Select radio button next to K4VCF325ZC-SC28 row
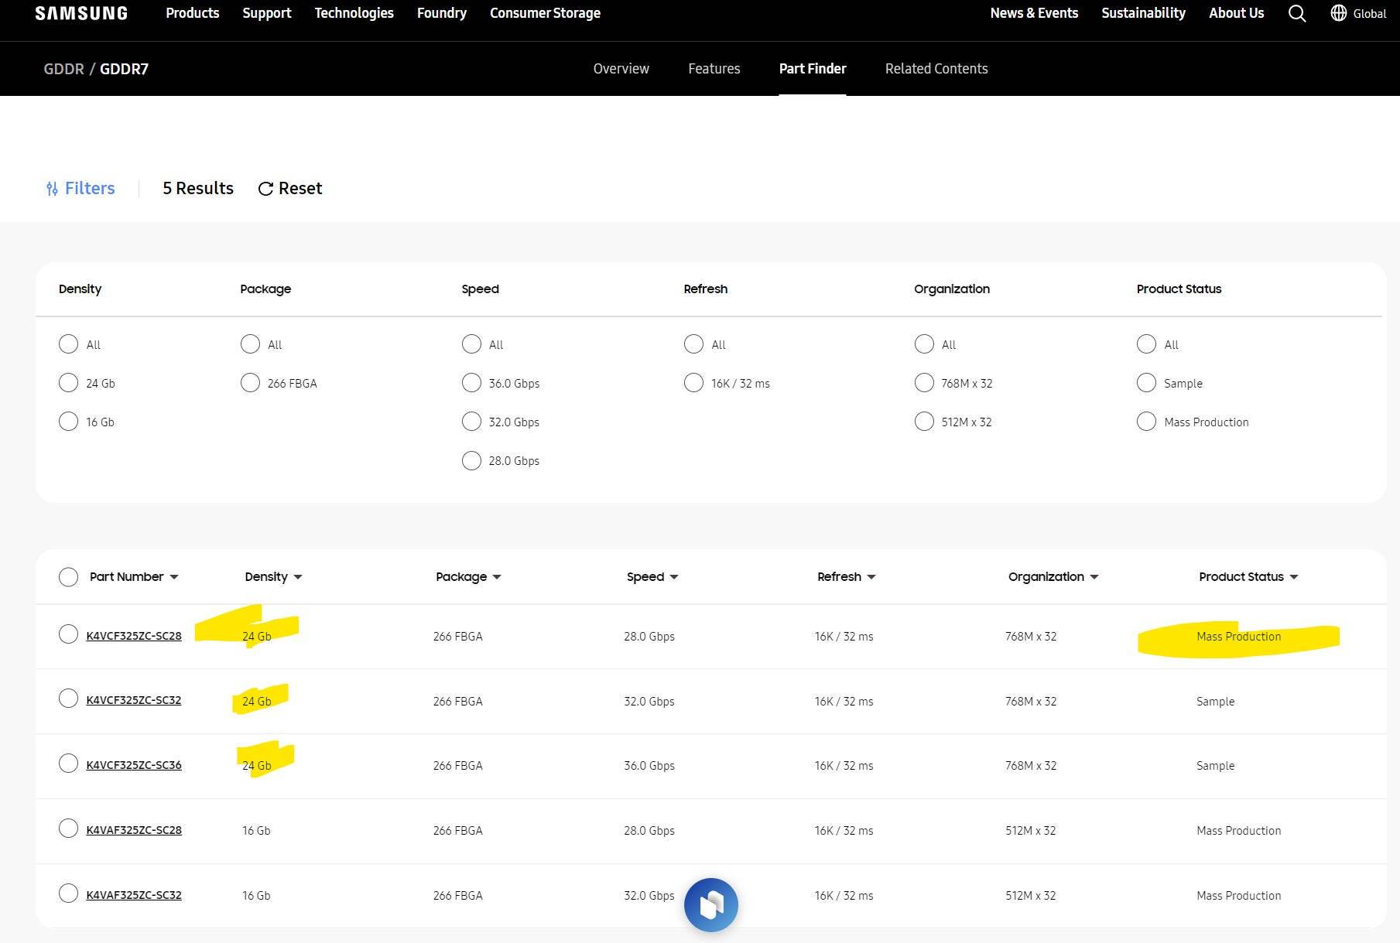This screenshot has width=1400, height=943. [x=68, y=634]
